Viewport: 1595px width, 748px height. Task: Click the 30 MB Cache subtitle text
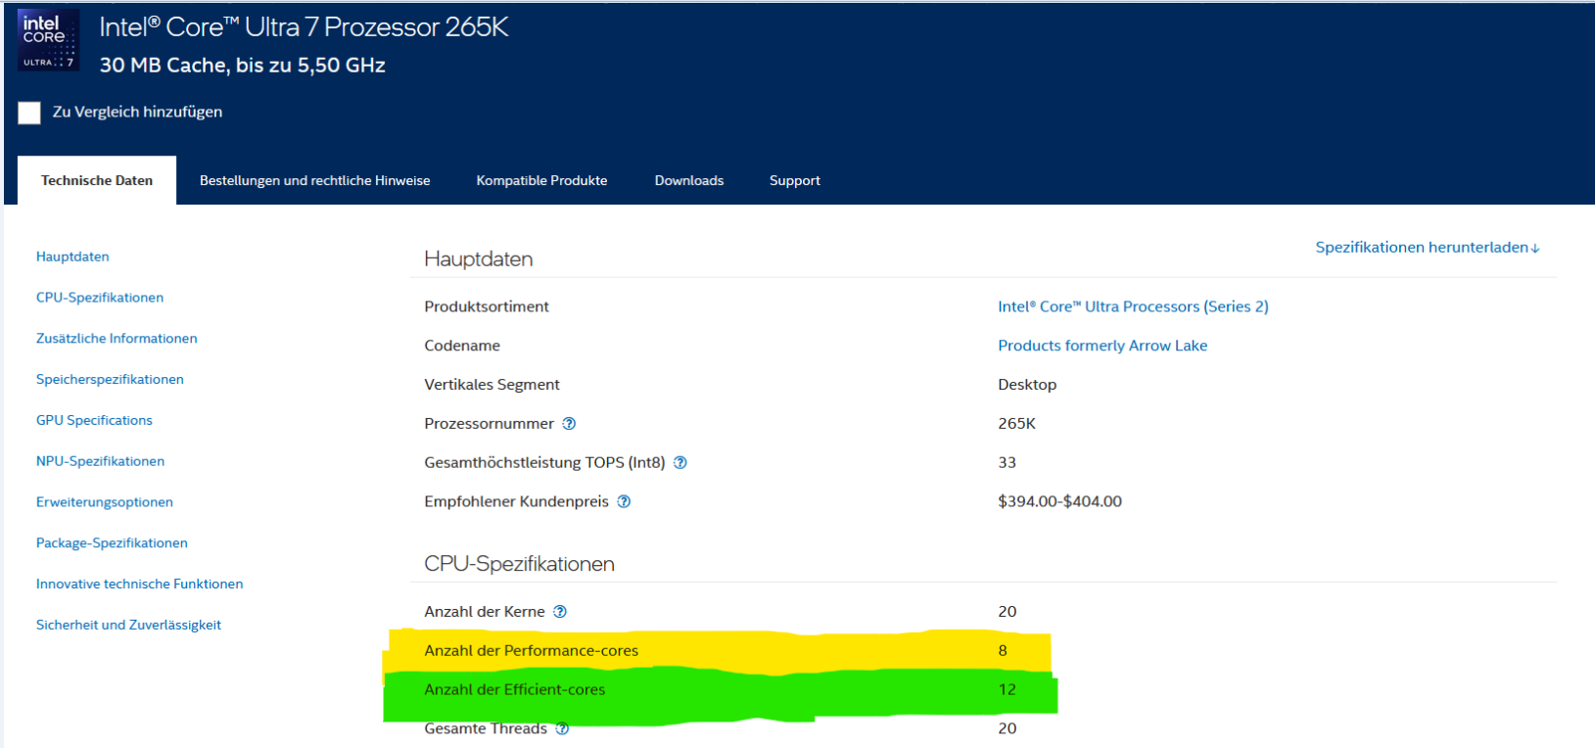(x=242, y=66)
